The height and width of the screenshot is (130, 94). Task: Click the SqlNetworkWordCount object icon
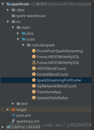point(34,86)
